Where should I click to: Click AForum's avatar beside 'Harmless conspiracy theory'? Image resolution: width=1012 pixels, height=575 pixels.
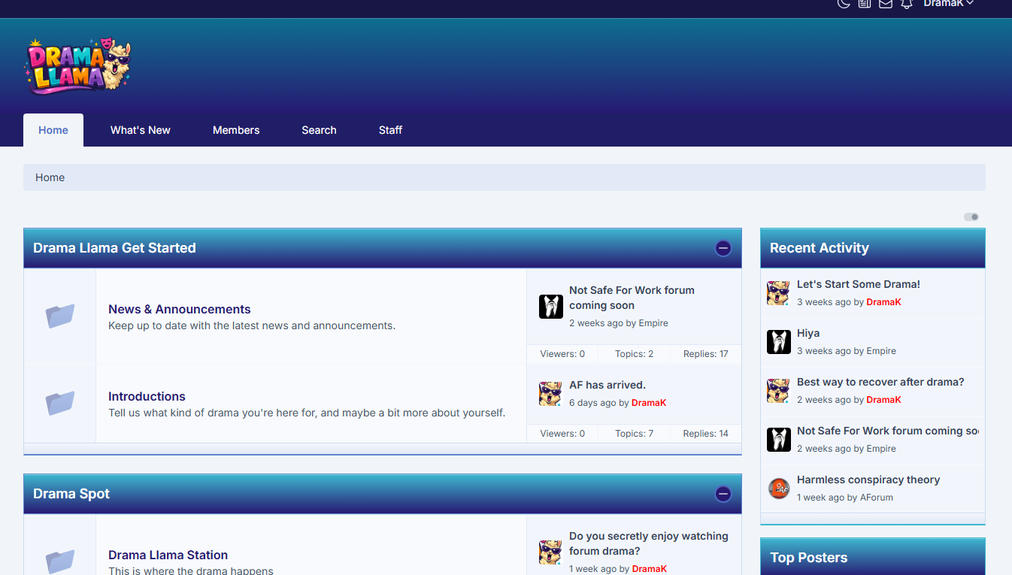(x=779, y=489)
